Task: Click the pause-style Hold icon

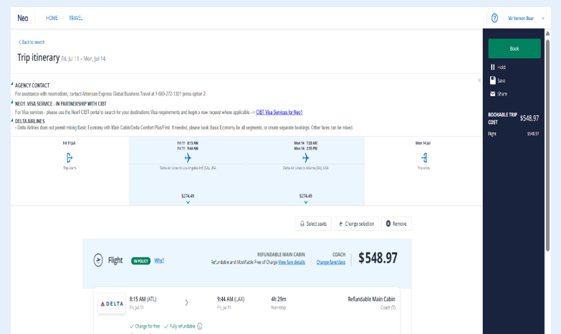Action: click(x=493, y=67)
